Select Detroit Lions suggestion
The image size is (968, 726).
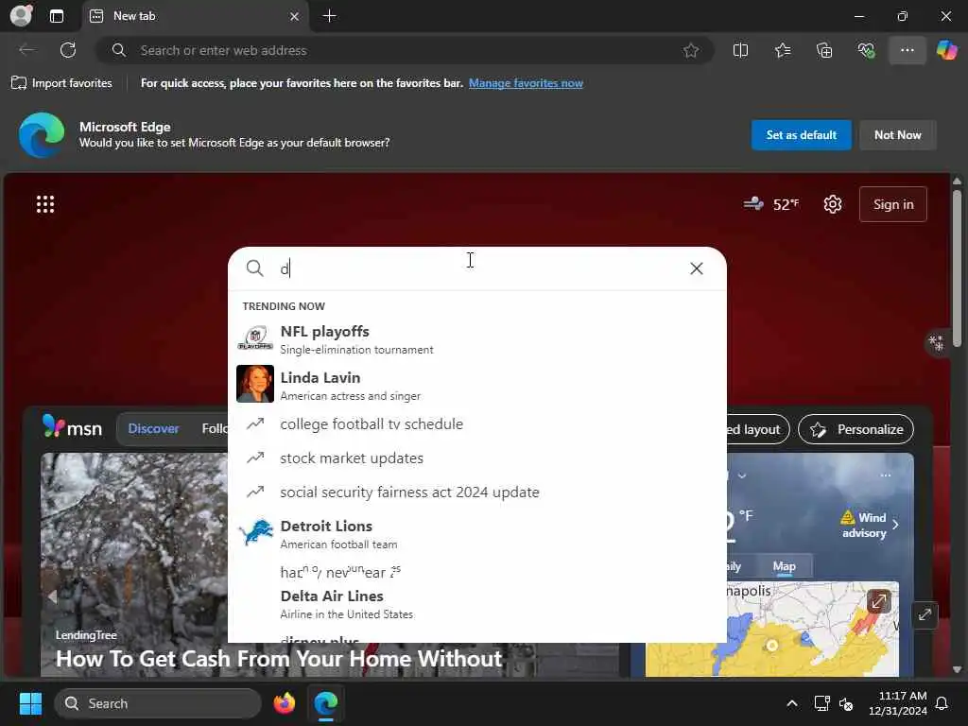(476, 534)
